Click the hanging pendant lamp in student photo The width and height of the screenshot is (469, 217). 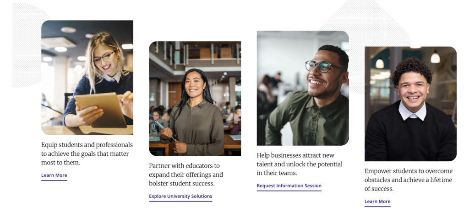tap(435, 58)
